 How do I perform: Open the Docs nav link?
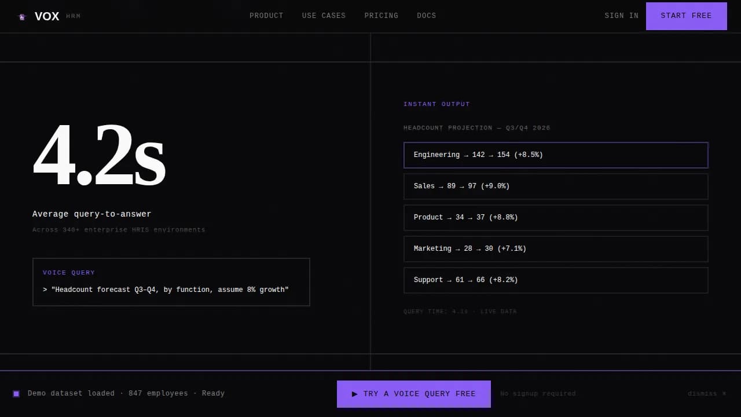click(427, 16)
